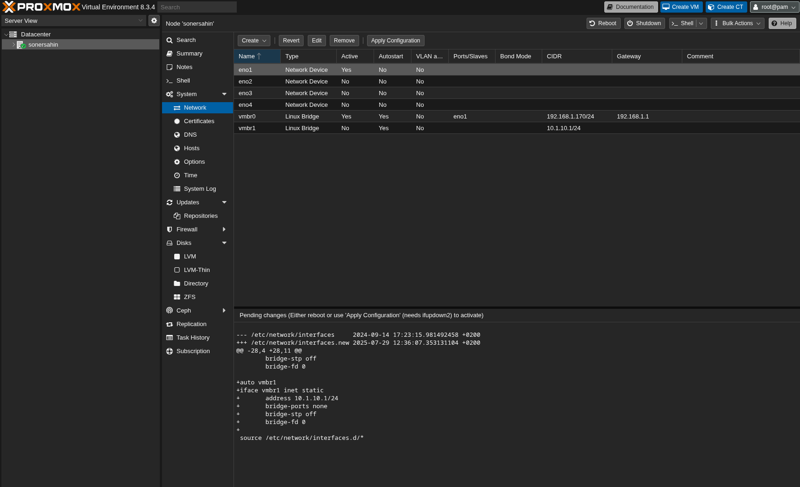
Task: Switch to the Summary view
Action: coord(189,53)
